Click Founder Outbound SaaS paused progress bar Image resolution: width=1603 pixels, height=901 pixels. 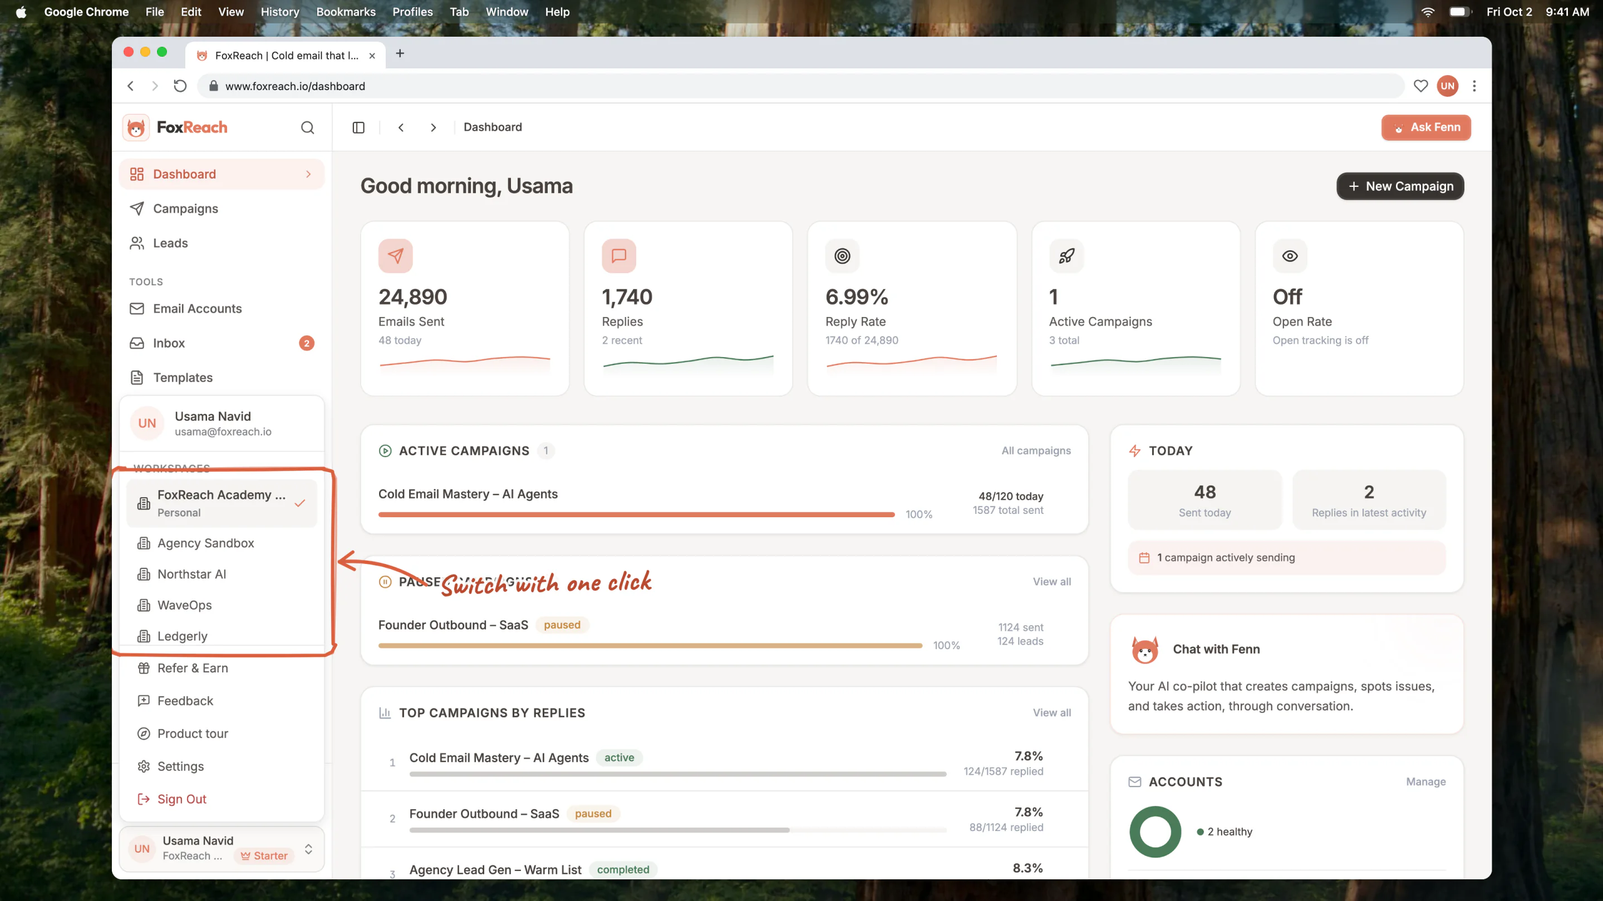(650, 645)
